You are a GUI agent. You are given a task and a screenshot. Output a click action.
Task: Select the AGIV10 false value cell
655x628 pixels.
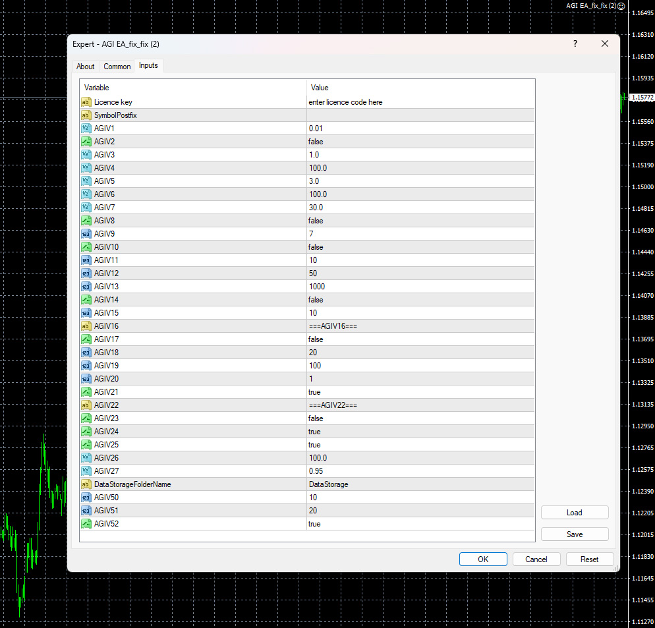tap(420, 247)
